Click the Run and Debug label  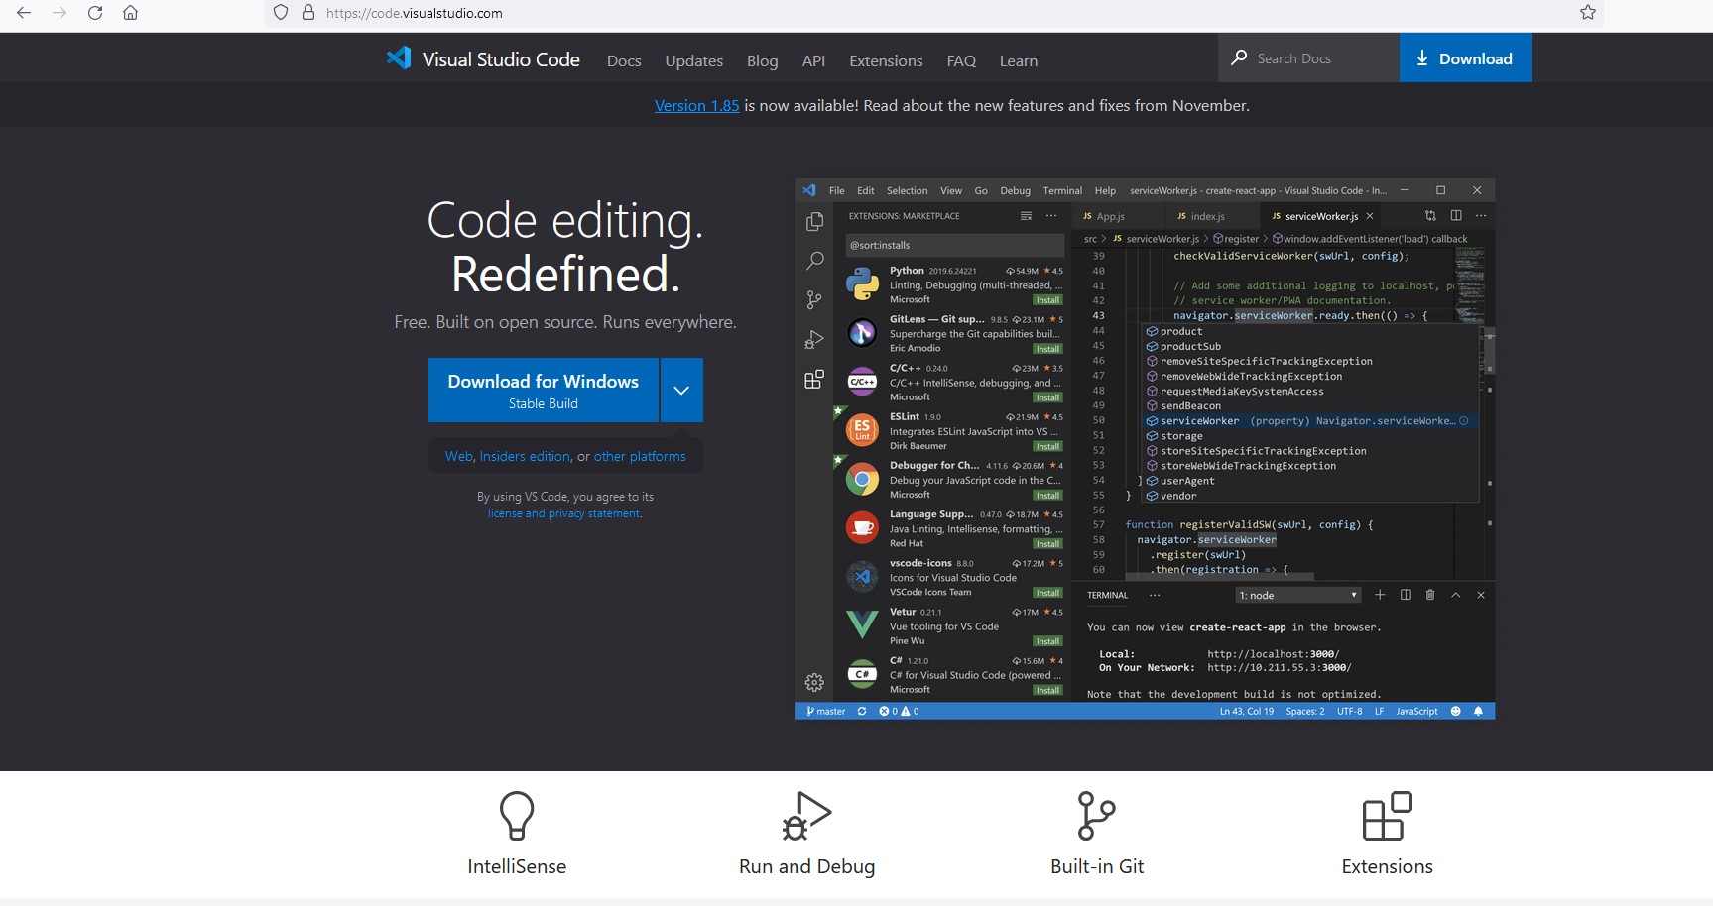click(x=806, y=866)
